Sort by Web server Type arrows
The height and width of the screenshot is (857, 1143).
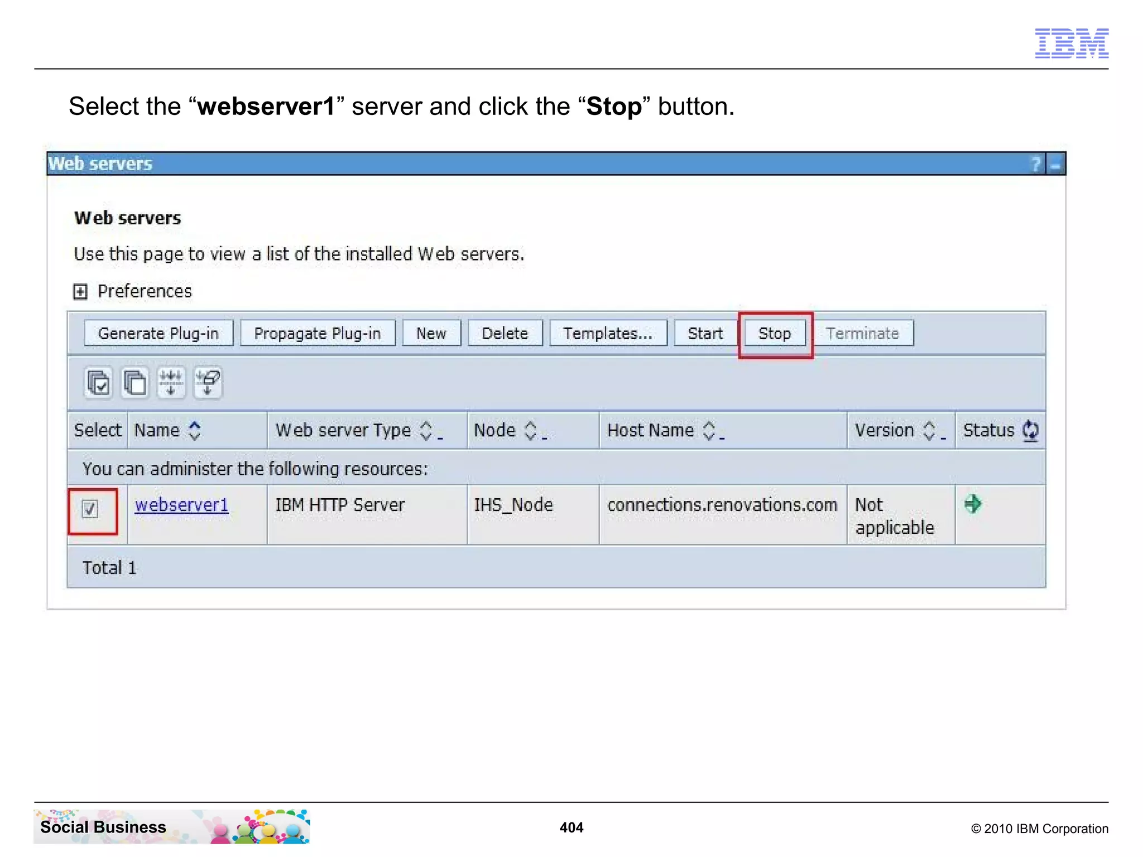tap(426, 431)
